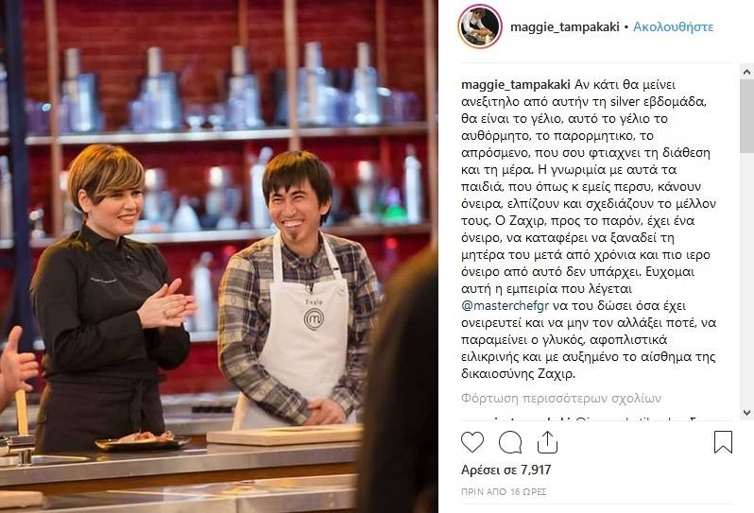Image resolution: width=754 pixels, height=513 pixels.
Task: Open the @masterchefgr mention in the caption
Action: pyautogui.click(x=505, y=306)
